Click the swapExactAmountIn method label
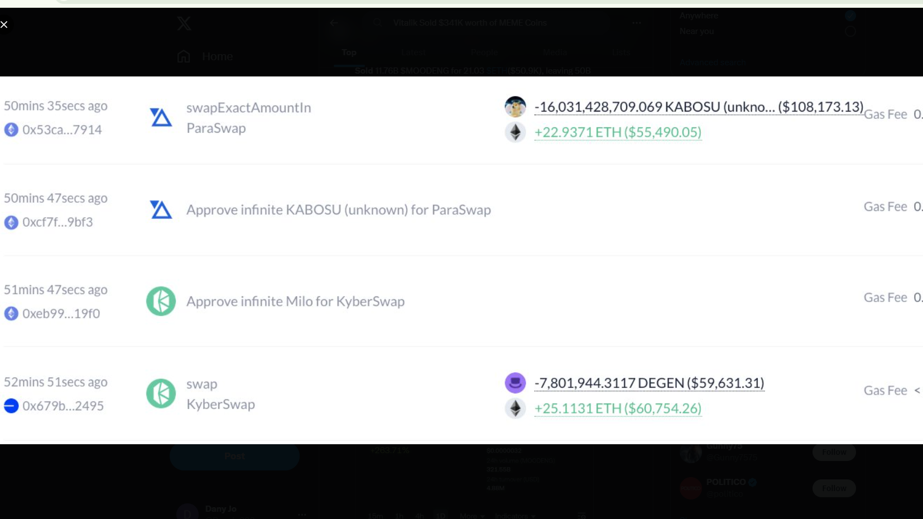Image resolution: width=923 pixels, height=519 pixels. (x=249, y=108)
